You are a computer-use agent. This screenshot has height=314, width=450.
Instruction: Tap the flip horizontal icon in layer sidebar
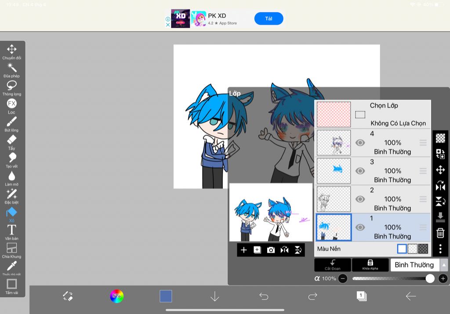[x=440, y=186]
